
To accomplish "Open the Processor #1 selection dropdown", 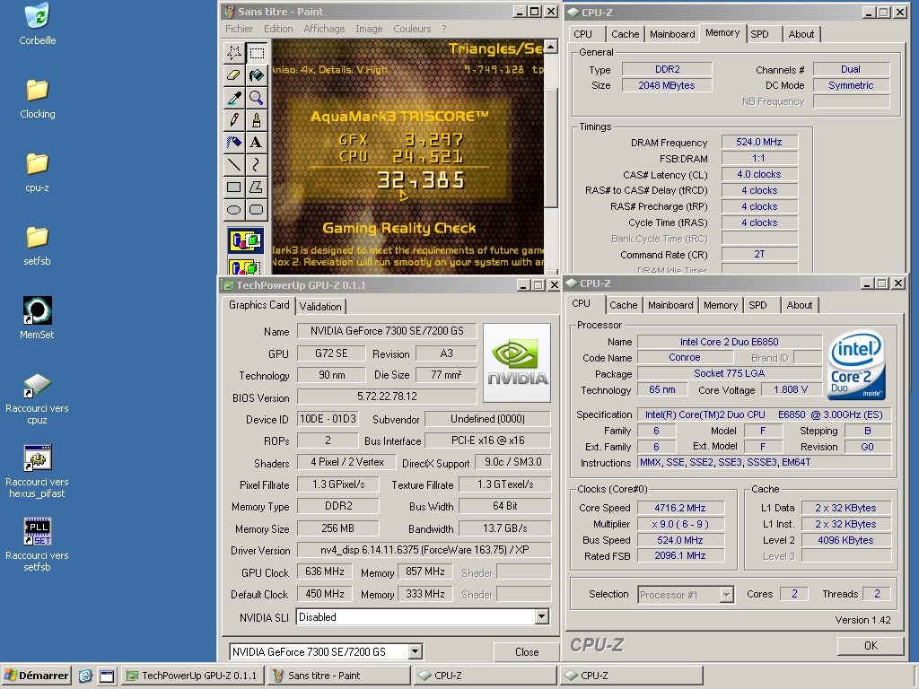I will tap(726, 595).
